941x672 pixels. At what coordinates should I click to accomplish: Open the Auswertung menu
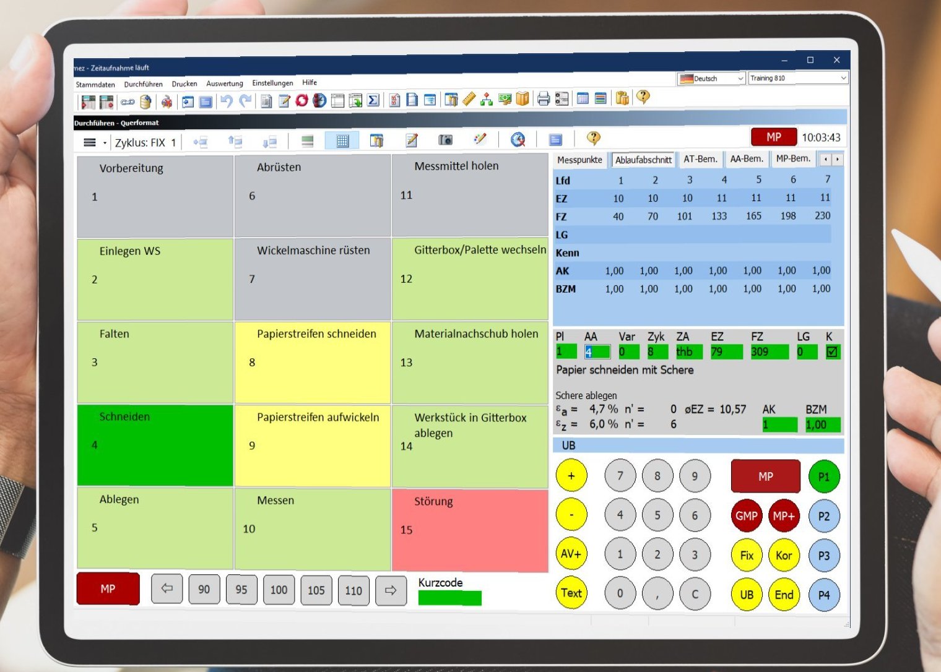[x=224, y=84]
